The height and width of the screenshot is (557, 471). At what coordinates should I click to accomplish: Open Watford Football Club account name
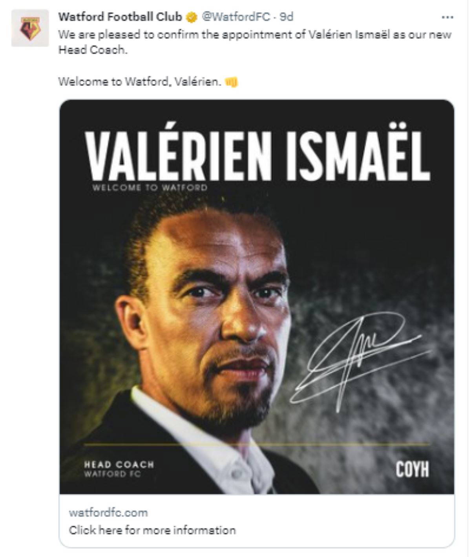pos(120,17)
